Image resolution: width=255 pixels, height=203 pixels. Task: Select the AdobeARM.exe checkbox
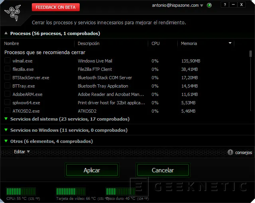7,94
